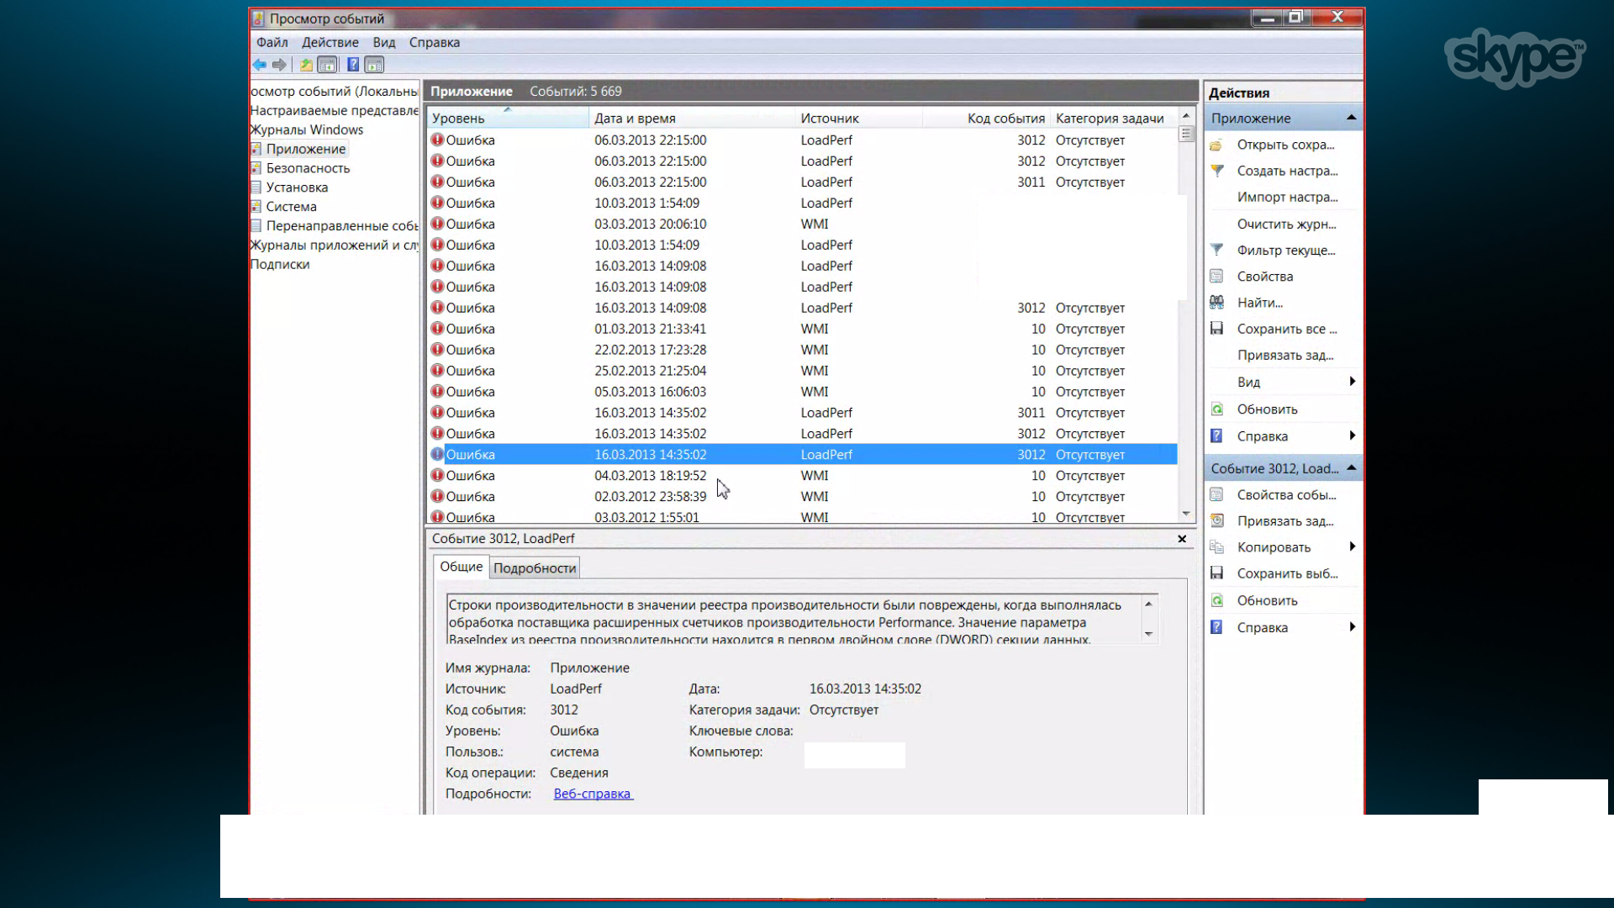Click the refresh icon under Приложение actions

tap(1216, 409)
